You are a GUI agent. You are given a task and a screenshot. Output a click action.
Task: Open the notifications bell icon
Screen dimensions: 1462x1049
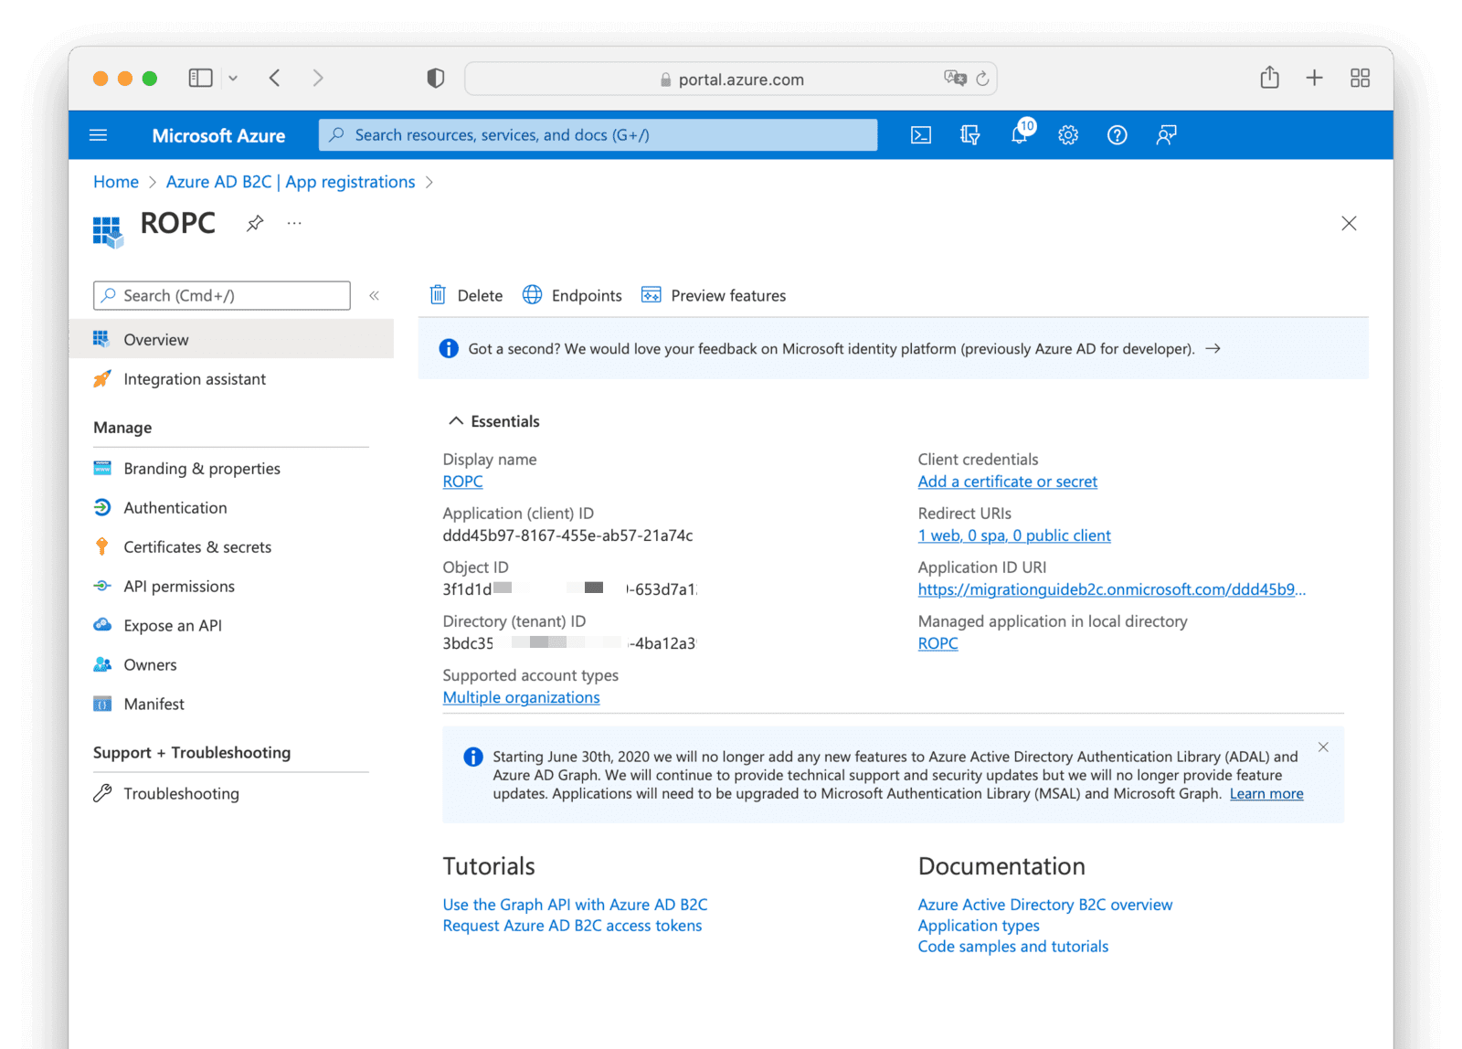[1020, 135]
